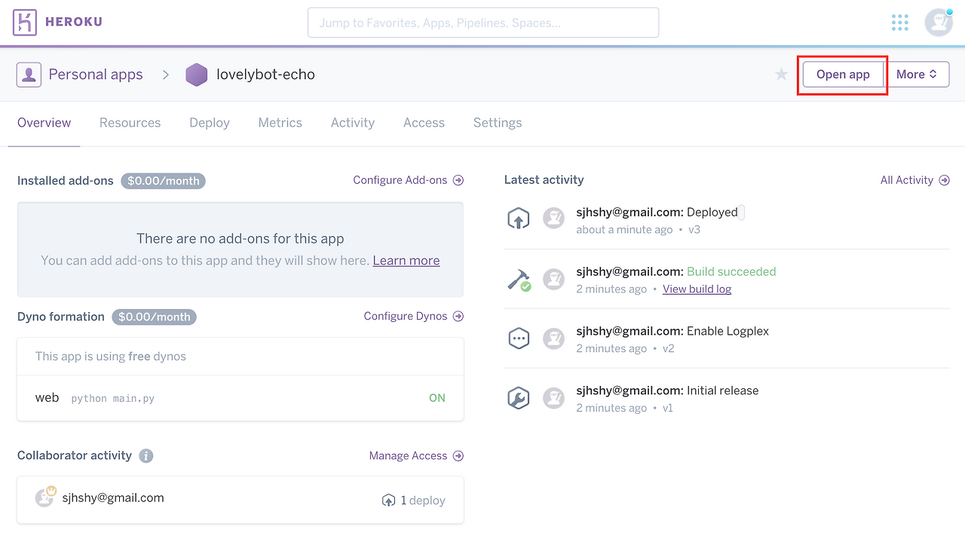Click the Heroku logo icon
The image size is (965, 536).
tap(23, 22)
